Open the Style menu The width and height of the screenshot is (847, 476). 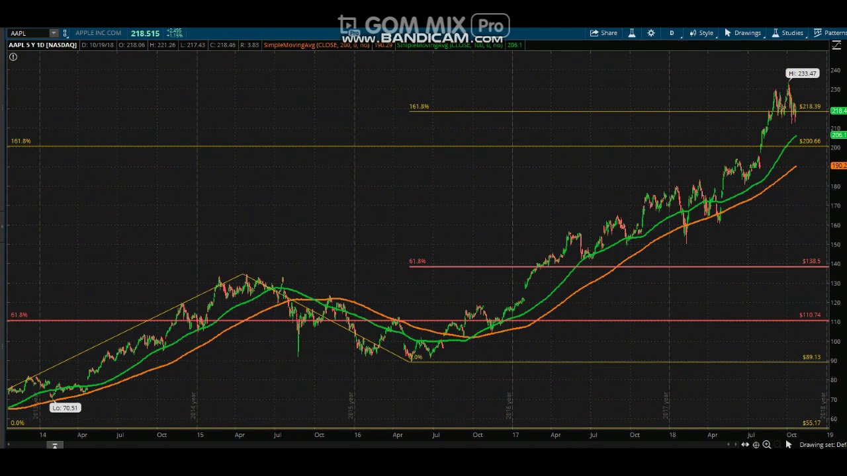[701, 33]
